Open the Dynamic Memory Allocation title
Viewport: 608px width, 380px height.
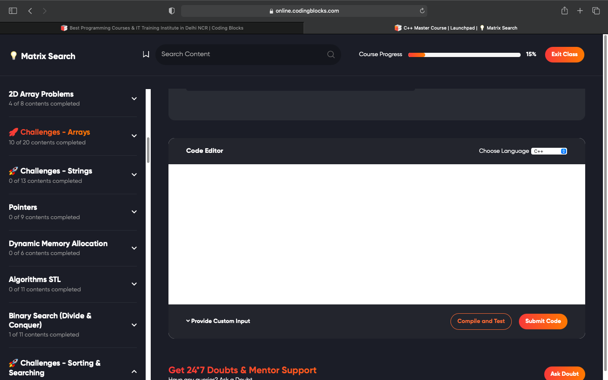pyautogui.click(x=58, y=244)
